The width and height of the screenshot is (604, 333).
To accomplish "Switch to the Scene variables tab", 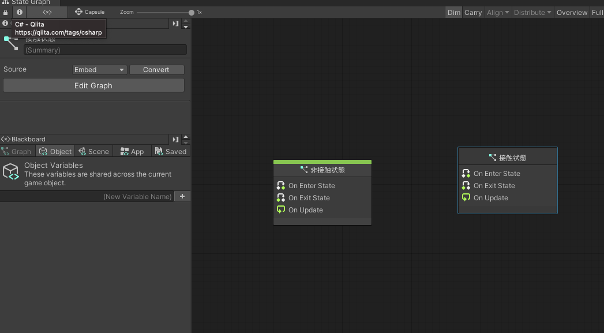I will click(93, 151).
